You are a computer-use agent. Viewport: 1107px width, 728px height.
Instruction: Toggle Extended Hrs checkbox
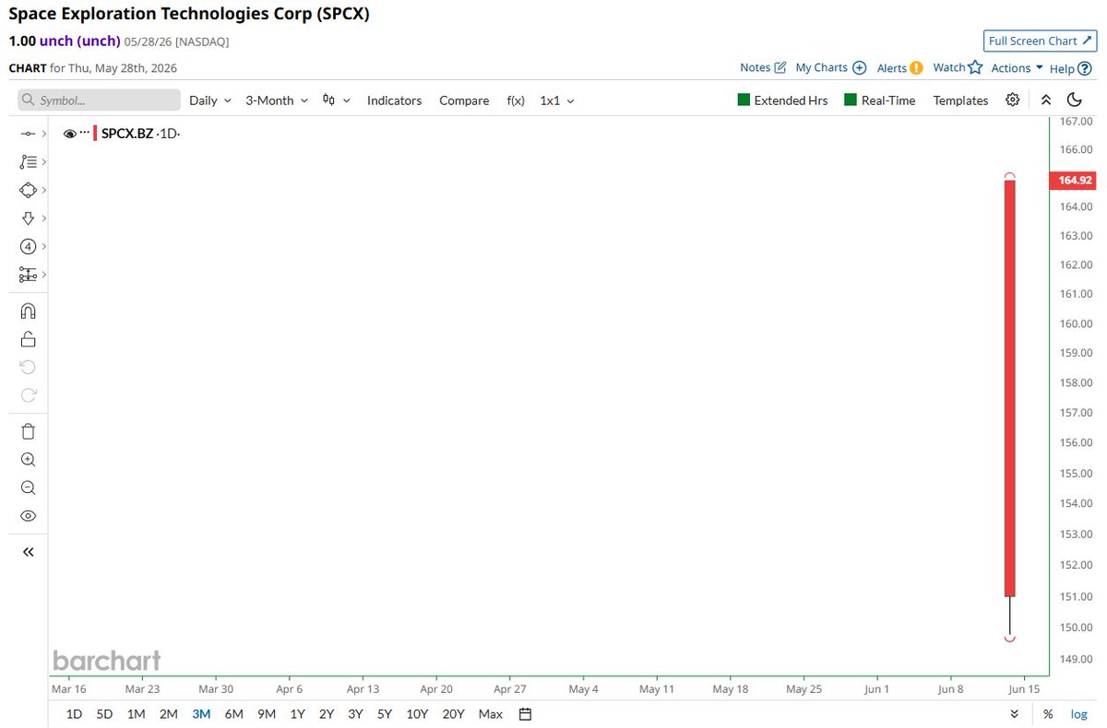(744, 100)
